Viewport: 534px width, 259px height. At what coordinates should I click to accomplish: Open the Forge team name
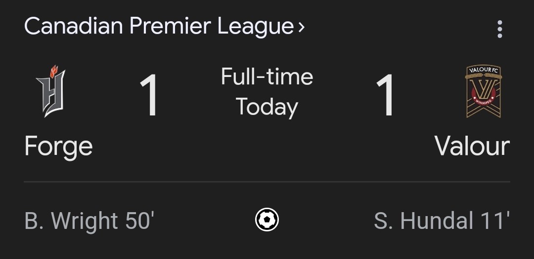coord(58,147)
